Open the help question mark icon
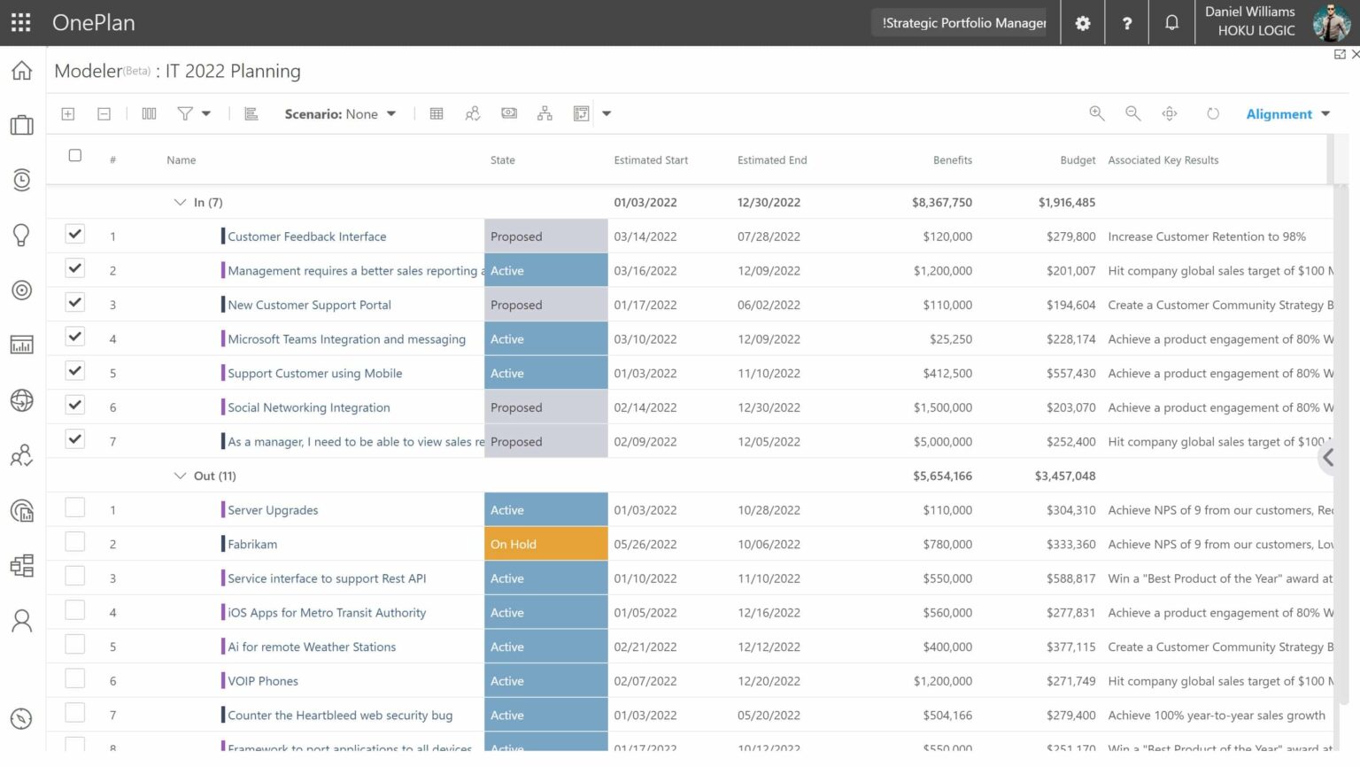This screenshot has width=1360, height=767. pos(1127,23)
